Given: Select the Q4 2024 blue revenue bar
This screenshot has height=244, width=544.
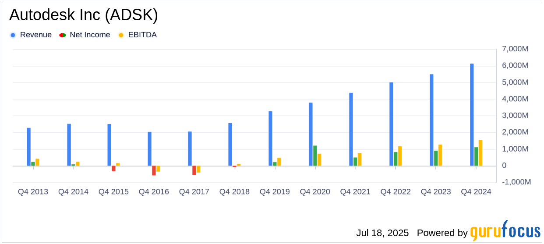Looking at the screenshot, I should [x=472, y=115].
